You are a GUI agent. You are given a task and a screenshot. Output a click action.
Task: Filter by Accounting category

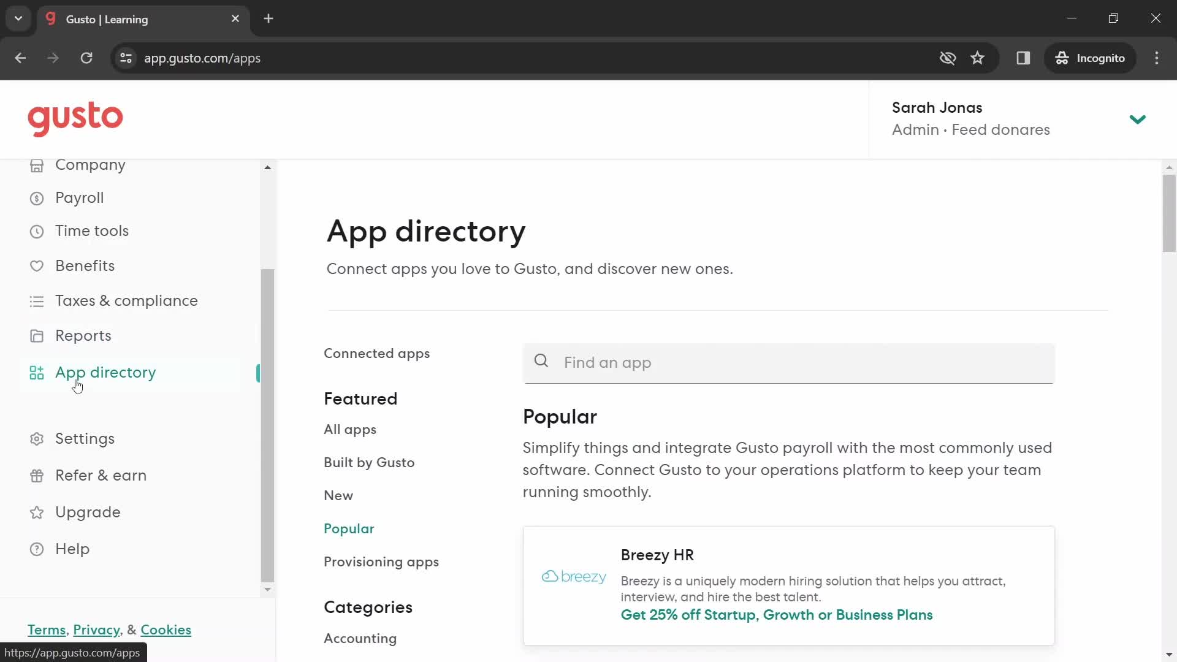(360, 639)
